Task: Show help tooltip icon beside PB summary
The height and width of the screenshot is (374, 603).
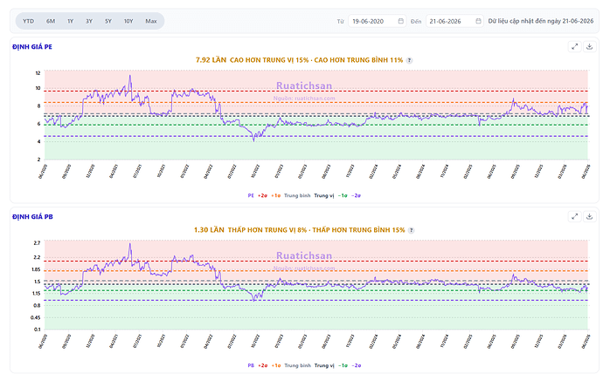Action: 411,230
